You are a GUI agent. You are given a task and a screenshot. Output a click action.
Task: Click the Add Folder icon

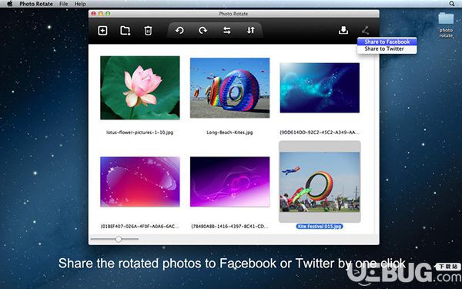click(126, 30)
